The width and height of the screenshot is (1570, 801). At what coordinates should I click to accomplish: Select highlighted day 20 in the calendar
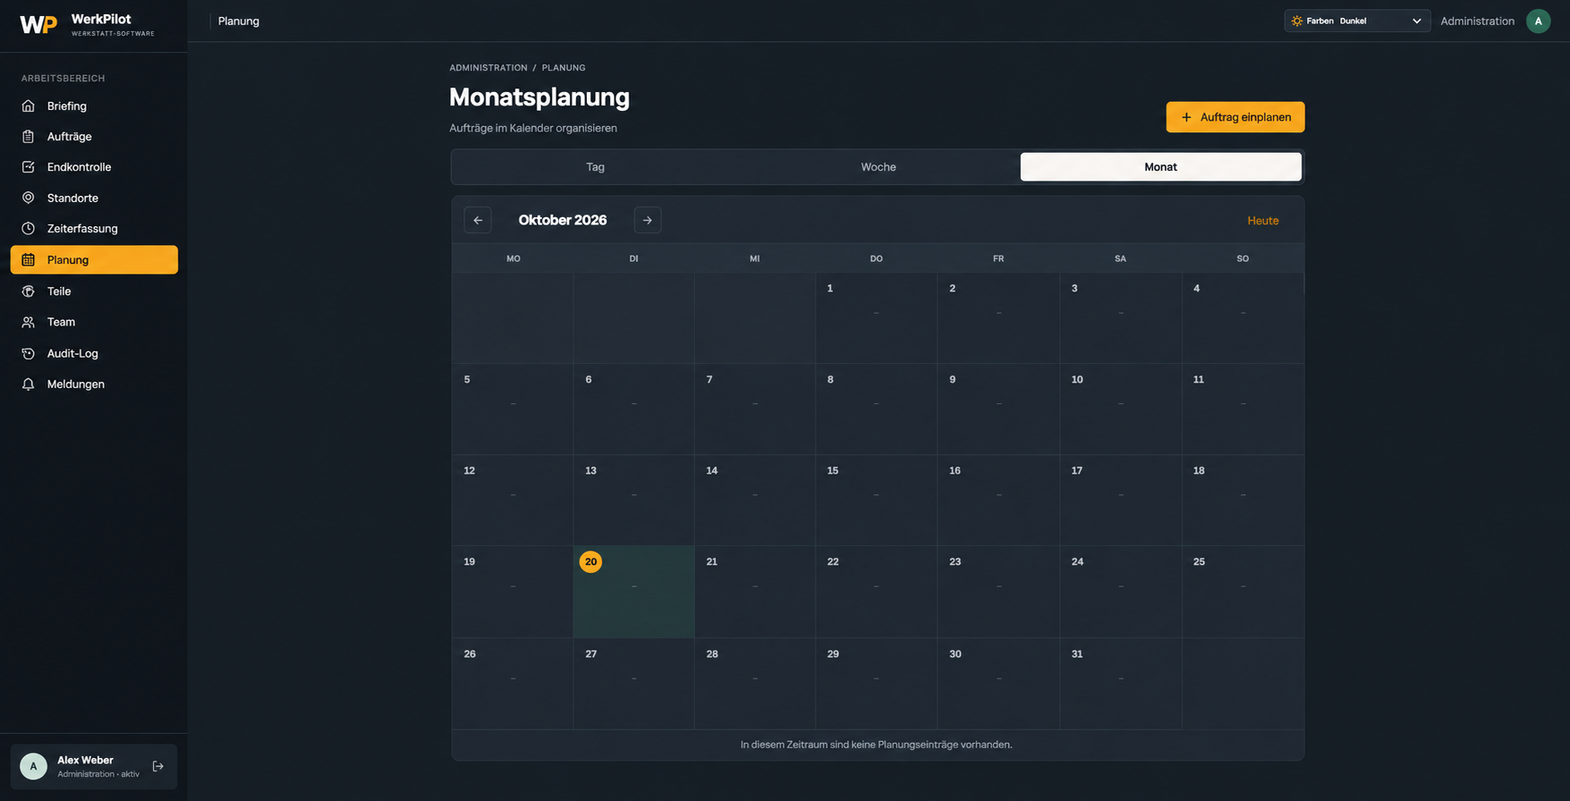coord(633,592)
